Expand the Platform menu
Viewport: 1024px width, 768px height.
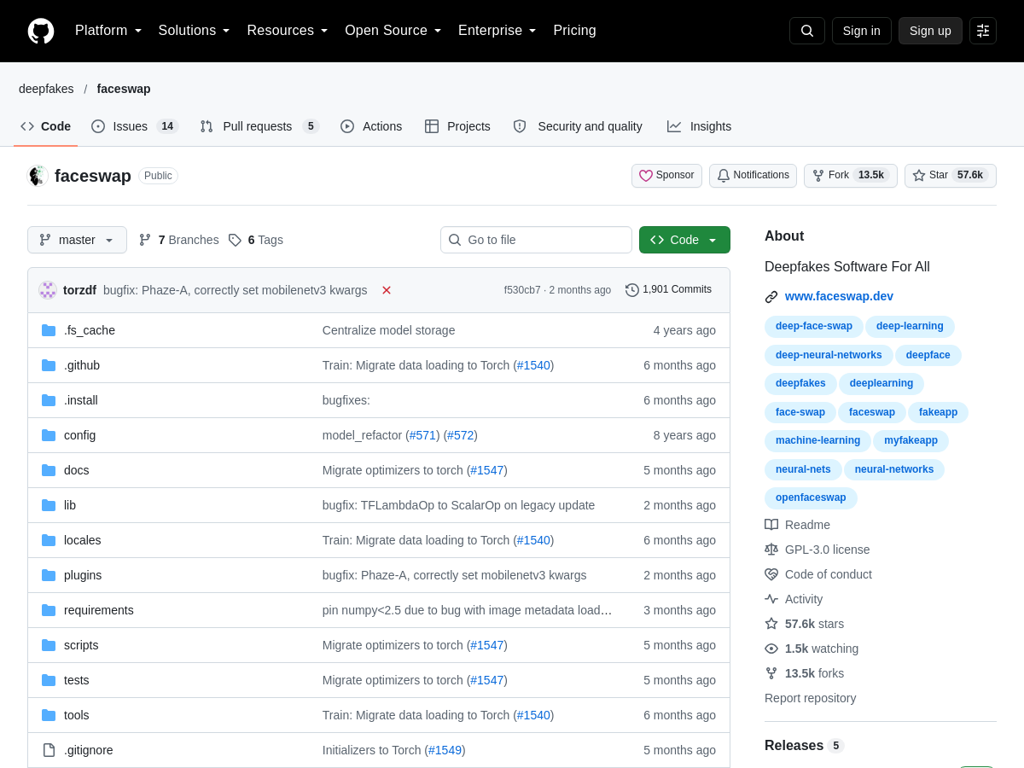[108, 31]
